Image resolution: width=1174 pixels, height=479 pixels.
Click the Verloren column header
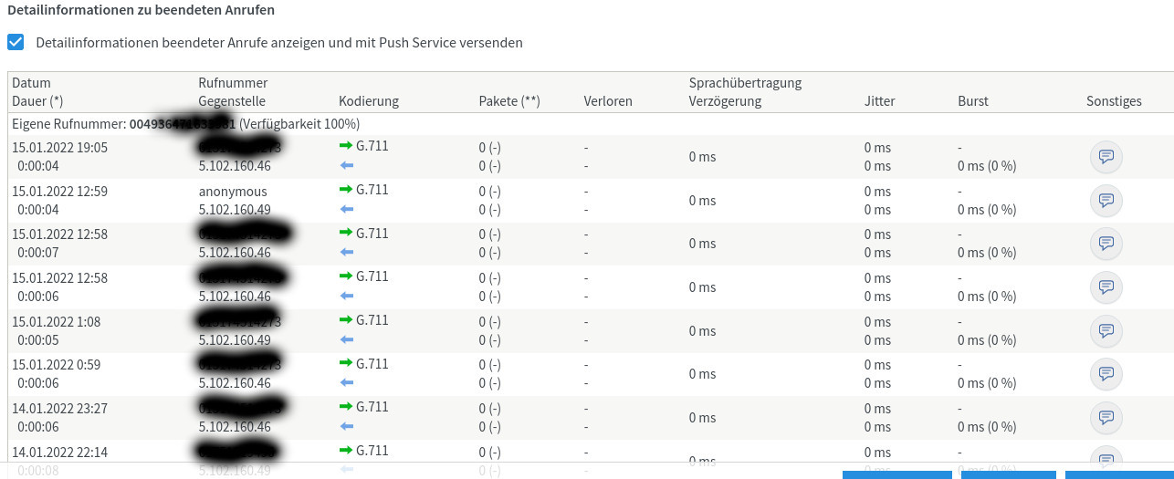608,101
